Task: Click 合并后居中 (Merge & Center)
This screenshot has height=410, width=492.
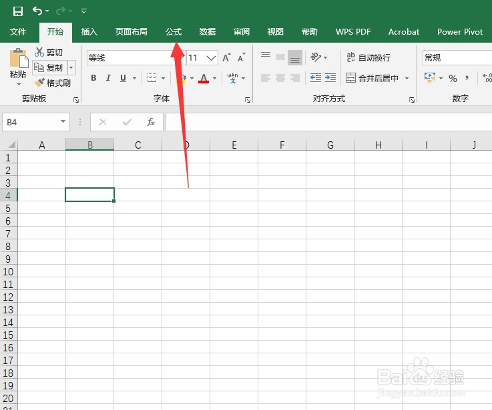Action: point(372,78)
